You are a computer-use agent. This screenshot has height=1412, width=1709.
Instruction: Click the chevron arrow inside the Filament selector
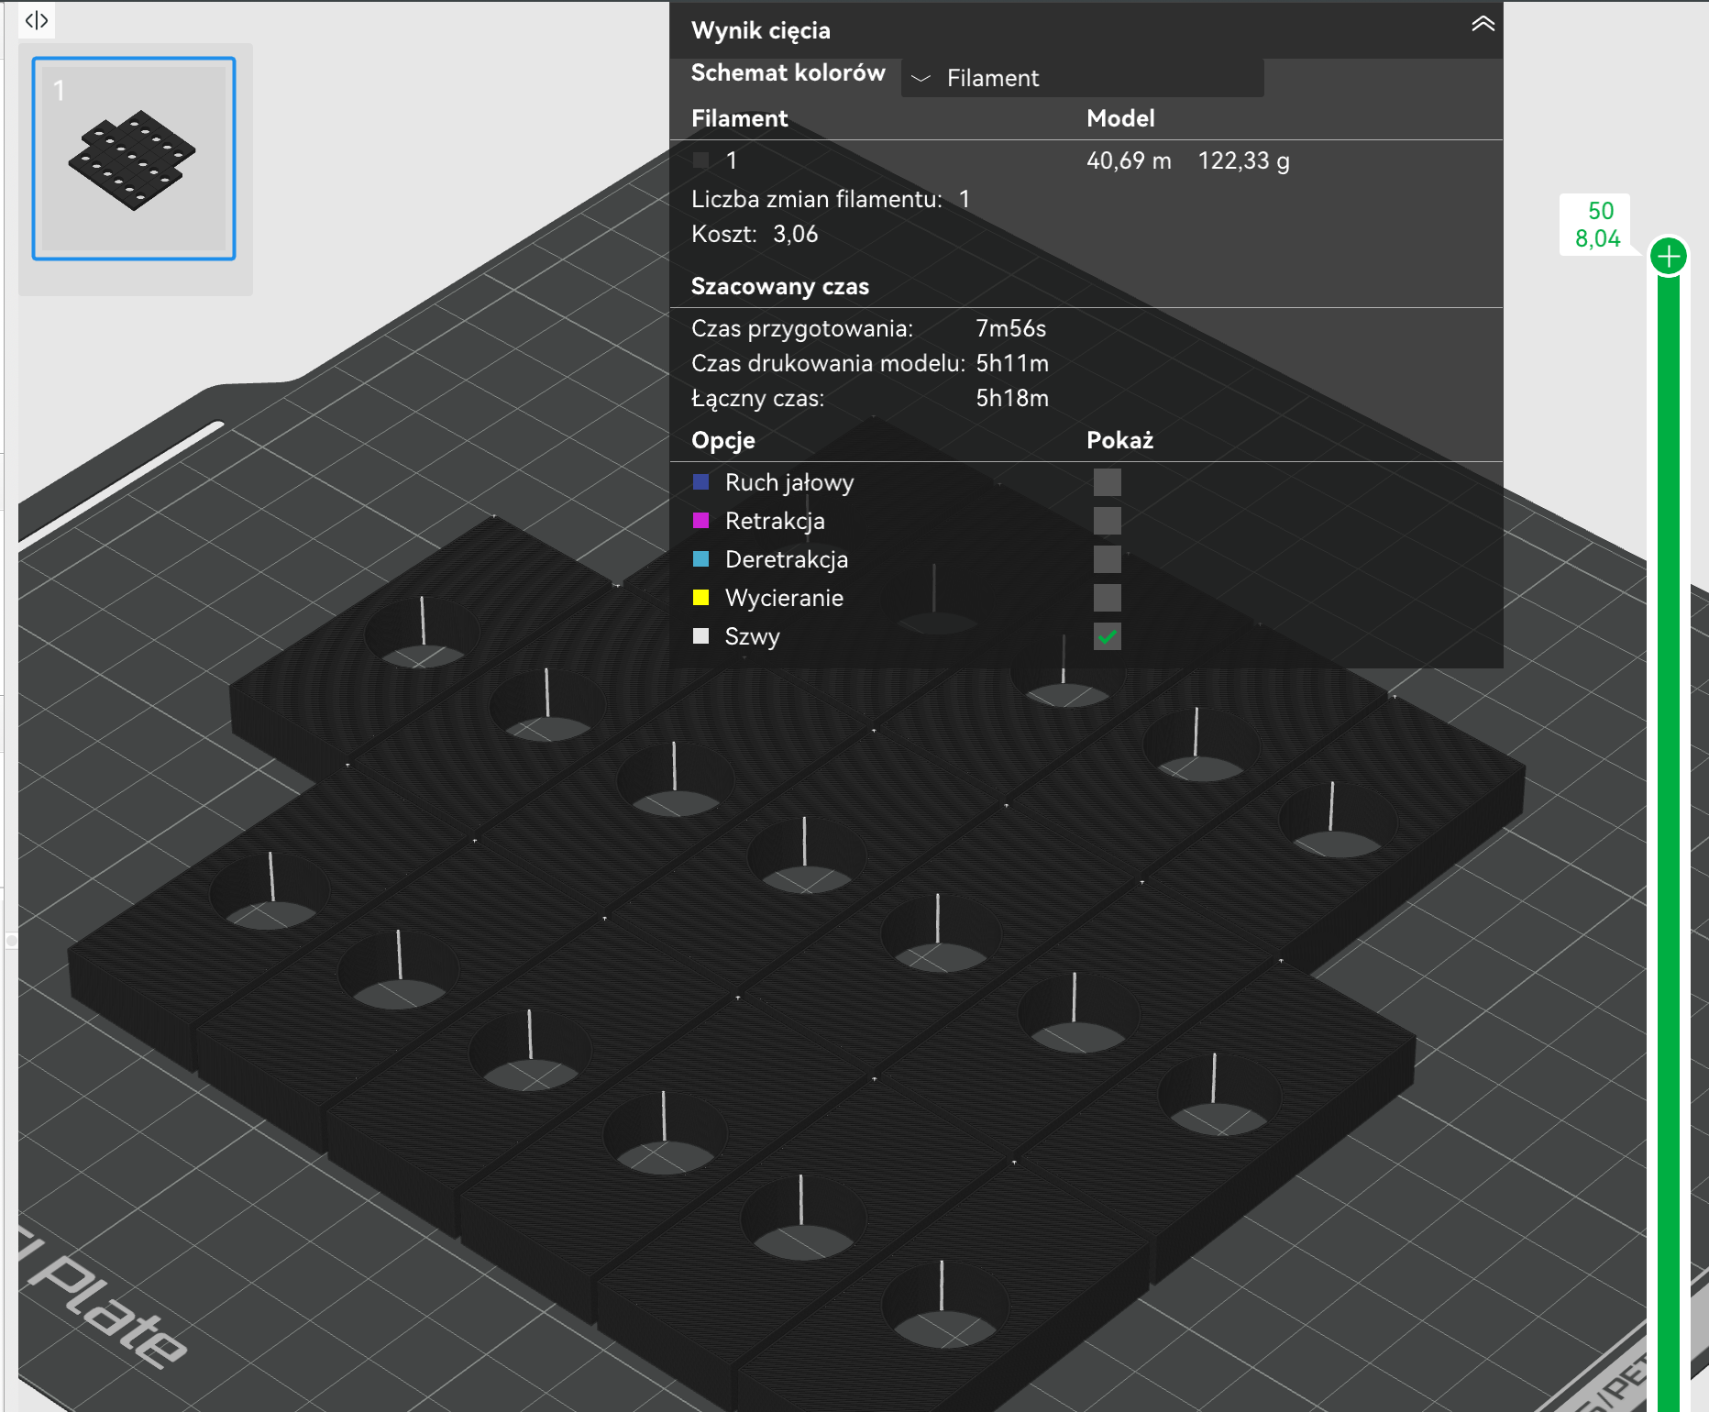[922, 79]
